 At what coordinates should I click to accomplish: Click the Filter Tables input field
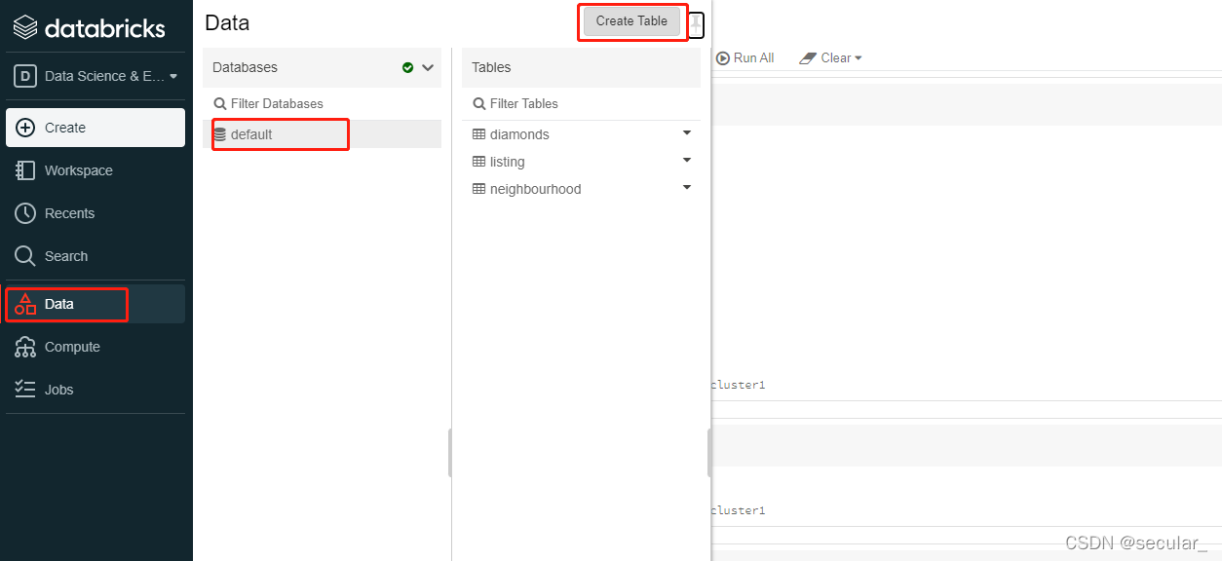[x=581, y=103]
